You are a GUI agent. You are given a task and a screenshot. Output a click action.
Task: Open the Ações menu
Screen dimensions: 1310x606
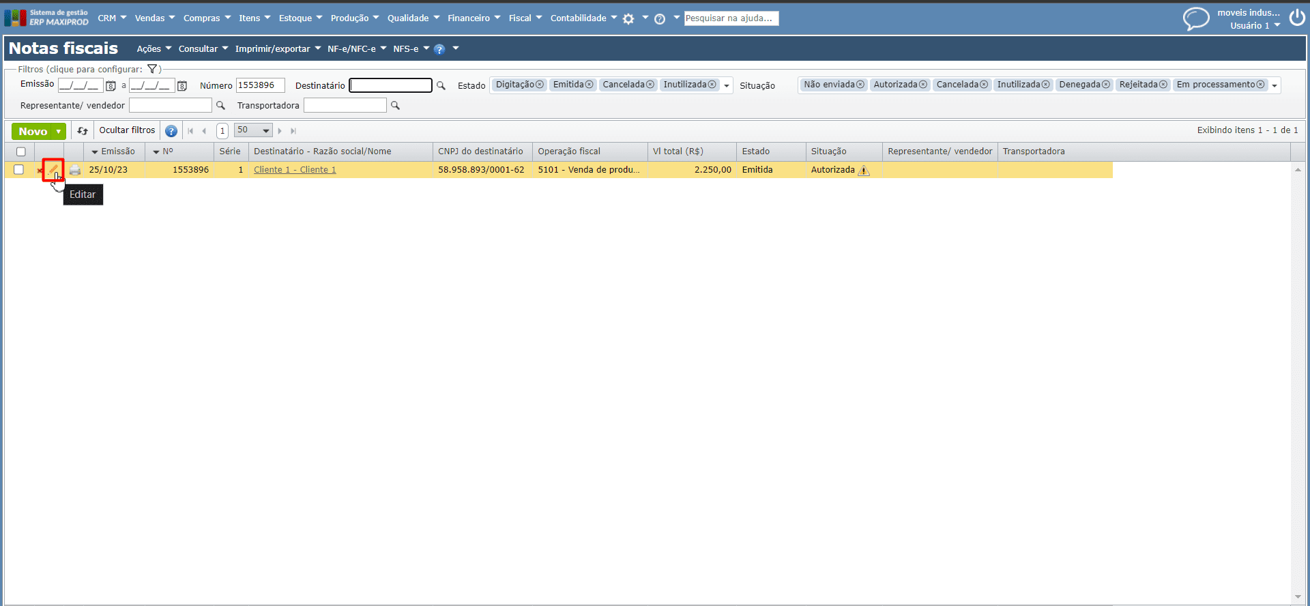pos(154,49)
